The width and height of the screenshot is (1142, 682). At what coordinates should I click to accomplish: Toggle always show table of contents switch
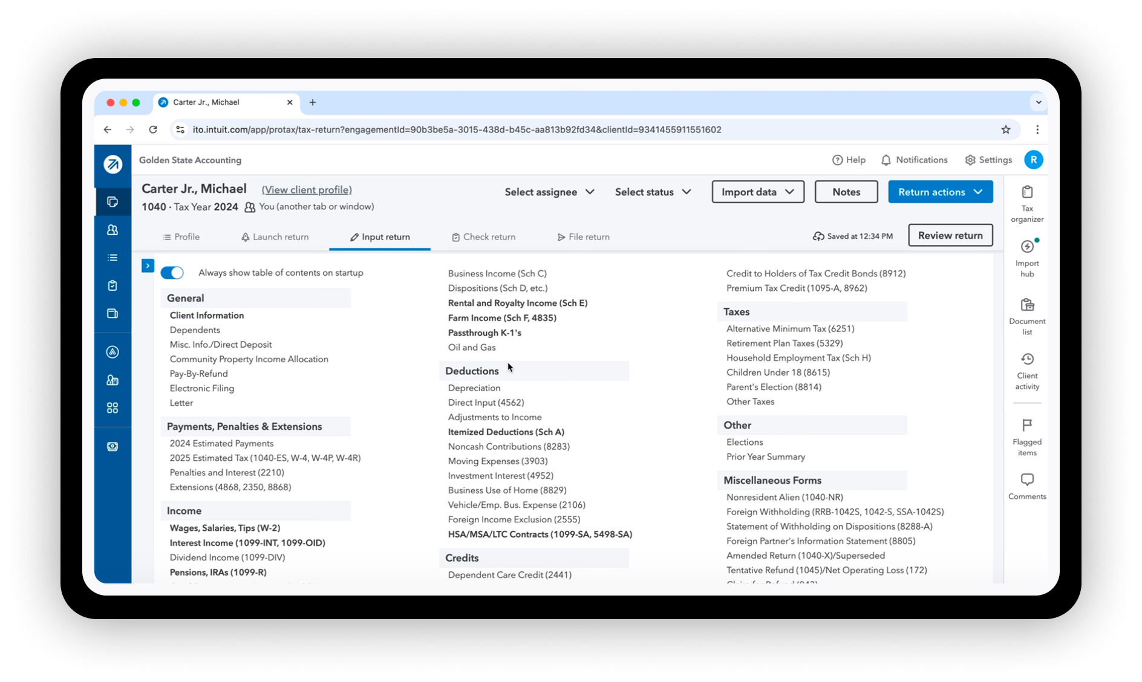(x=172, y=273)
